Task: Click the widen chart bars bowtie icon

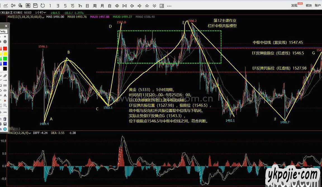Action: click(124, 6)
